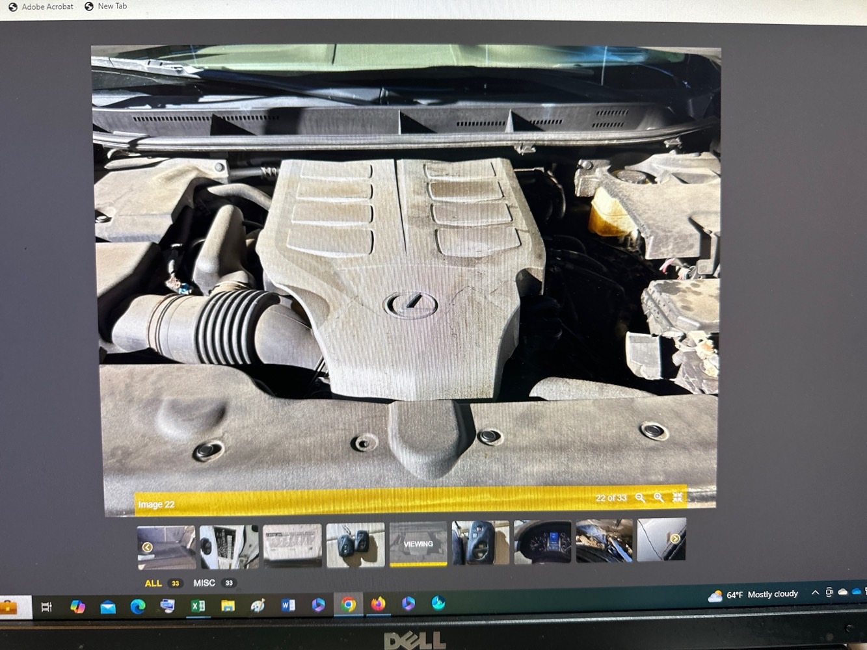Open the Mail app on taskbar
Image resolution: width=867 pixels, height=650 pixels.
(x=108, y=607)
